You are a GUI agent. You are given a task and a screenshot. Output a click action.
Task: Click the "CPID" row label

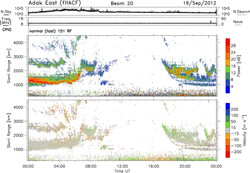[7, 30]
